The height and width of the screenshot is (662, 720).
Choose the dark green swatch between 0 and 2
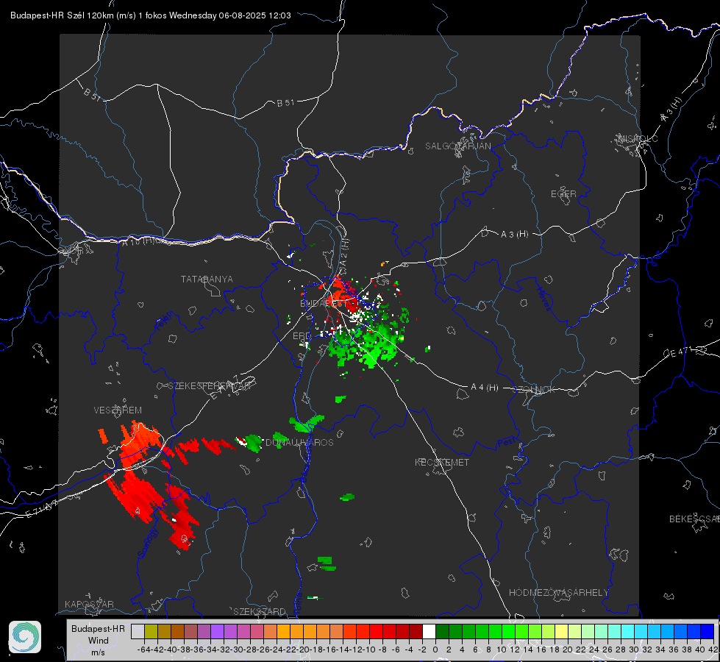(442, 632)
